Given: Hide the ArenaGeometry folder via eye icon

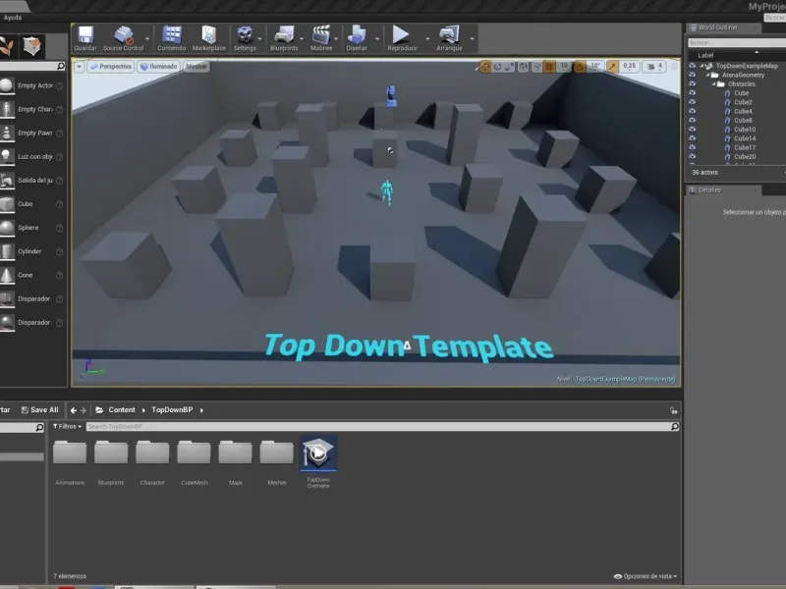Looking at the screenshot, I should [693, 75].
